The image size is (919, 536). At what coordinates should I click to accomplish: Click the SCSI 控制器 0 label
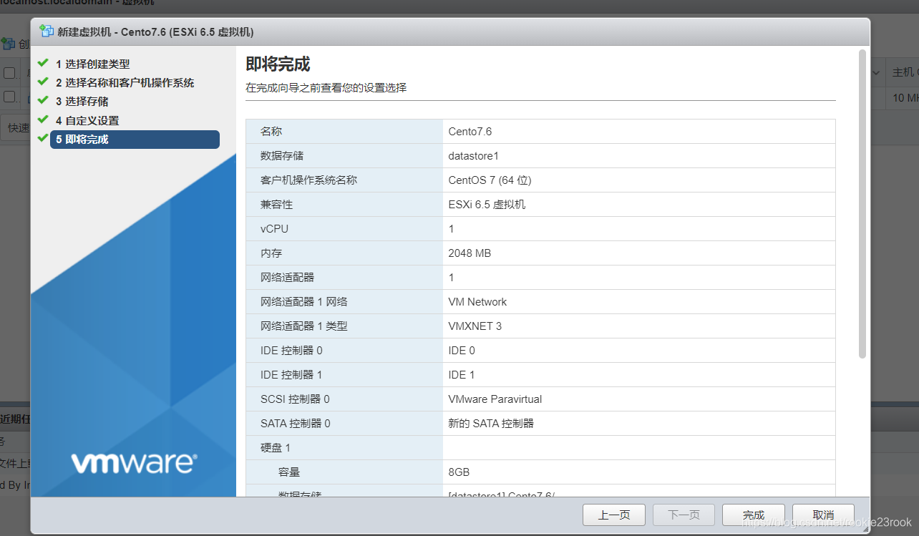click(x=295, y=399)
